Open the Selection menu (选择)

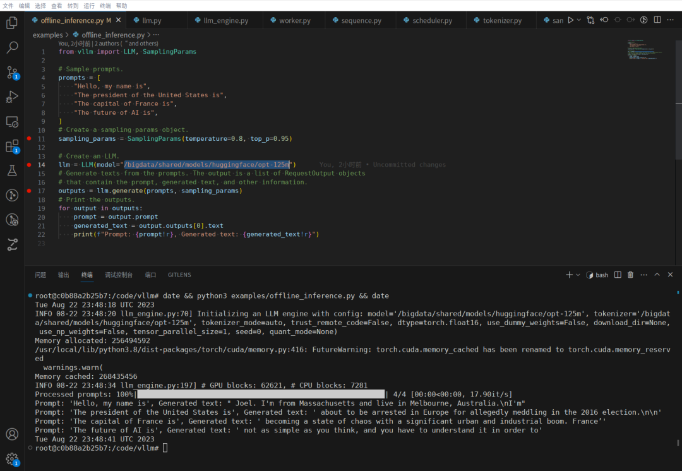click(x=40, y=6)
